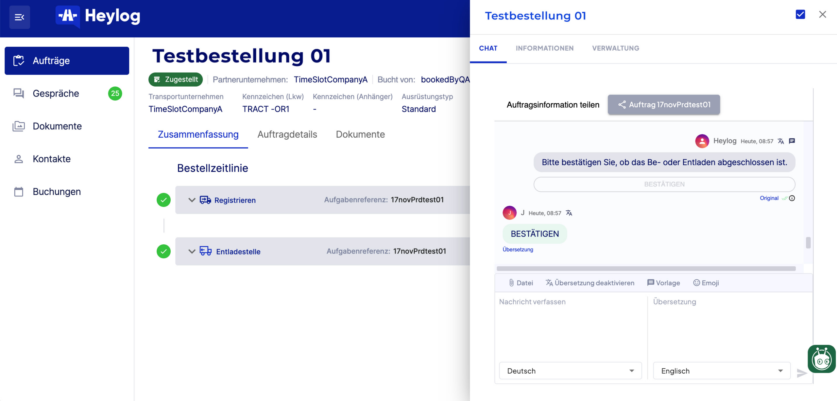Screen dimensions: 837x401
Task: Collapse the sidebar with hamburger menu icon
Action: pyautogui.click(x=20, y=17)
